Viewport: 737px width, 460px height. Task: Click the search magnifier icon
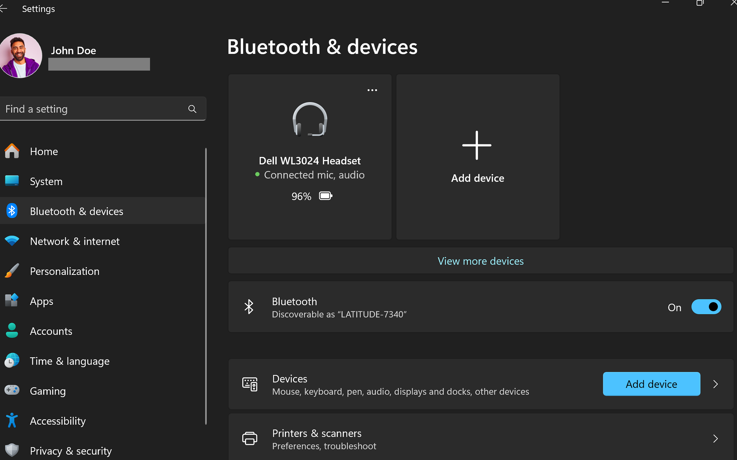pos(192,109)
